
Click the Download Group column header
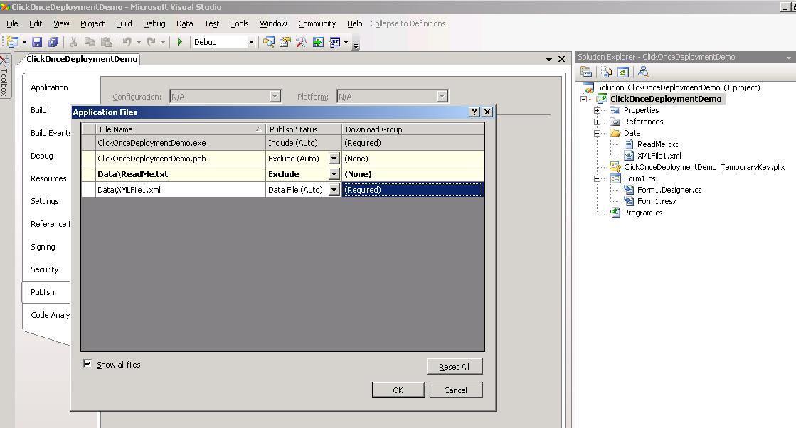[x=413, y=129]
